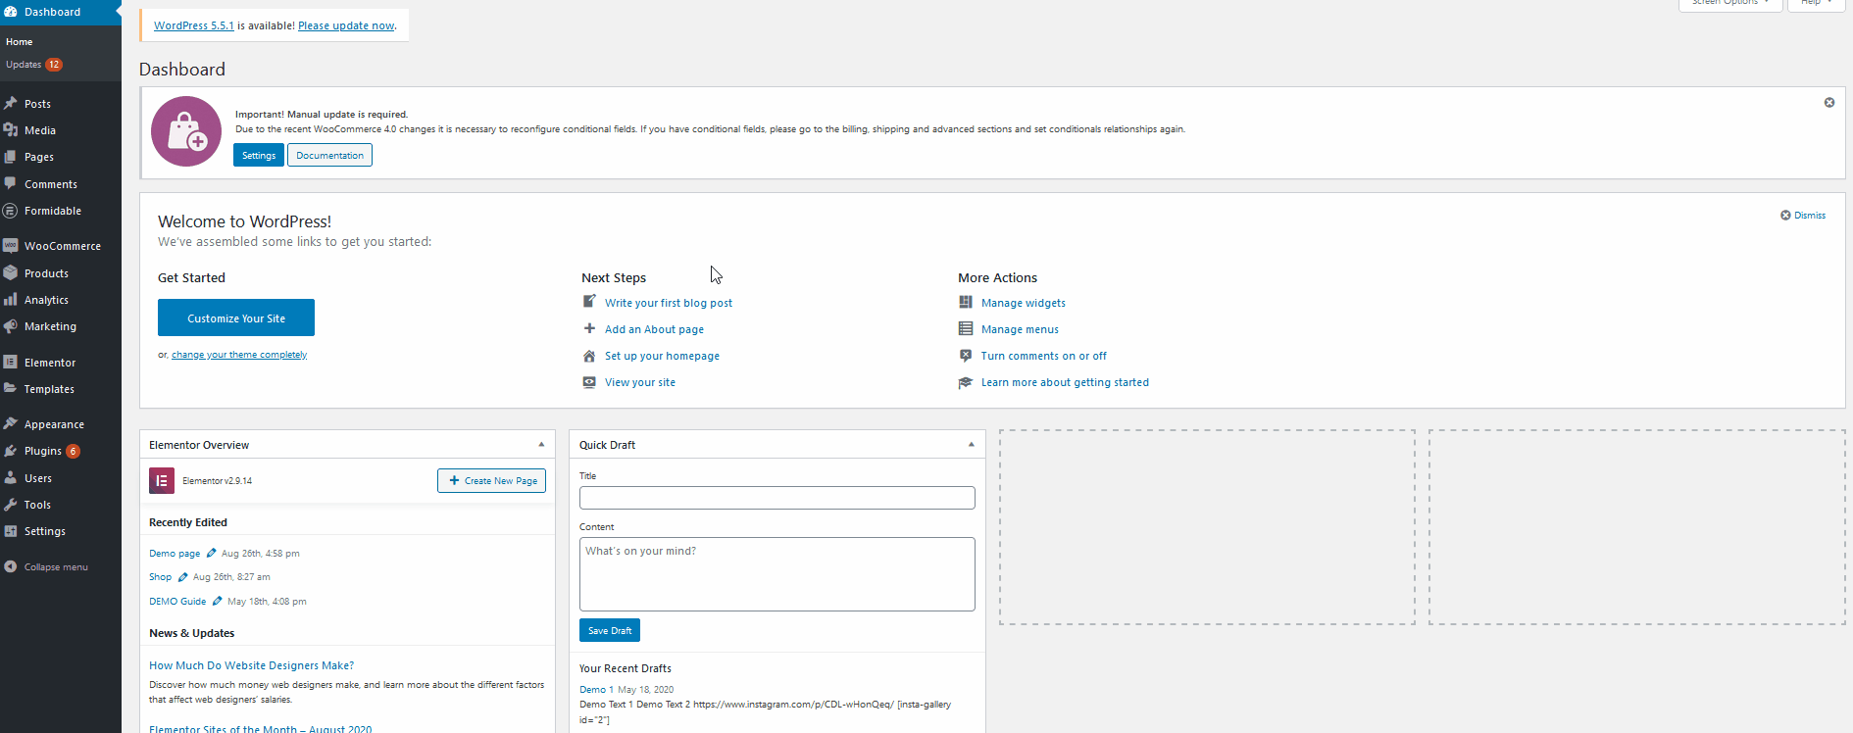Collapse the Quick Draft widget
The image size is (1853, 733).
coord(972,444)
